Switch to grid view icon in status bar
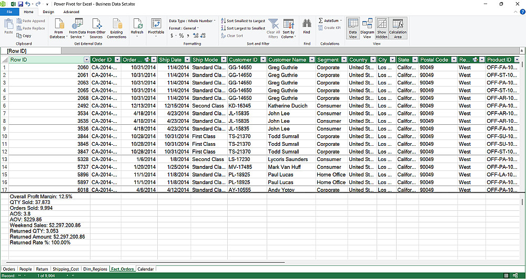This screenshot has width=526, height=279. point(506,275)
